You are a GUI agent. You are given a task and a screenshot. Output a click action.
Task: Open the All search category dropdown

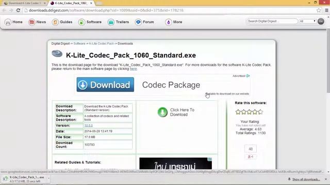coord(308,21)
